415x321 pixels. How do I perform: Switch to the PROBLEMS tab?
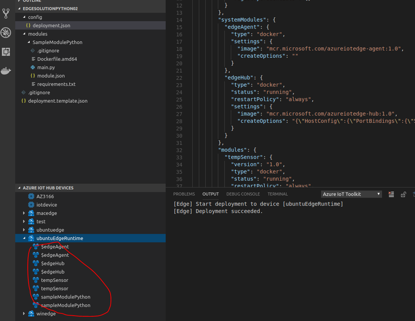(184, 194)
